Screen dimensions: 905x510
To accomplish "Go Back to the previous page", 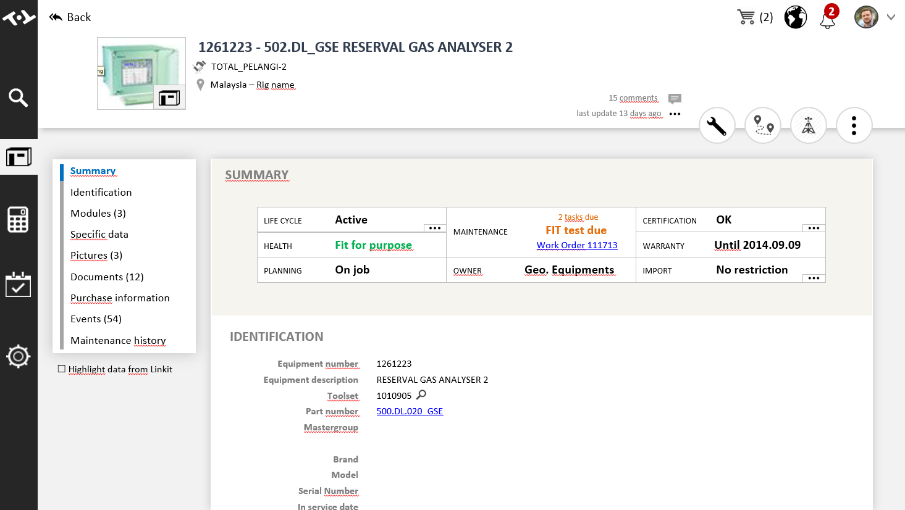I will click(x=70, y=17).
